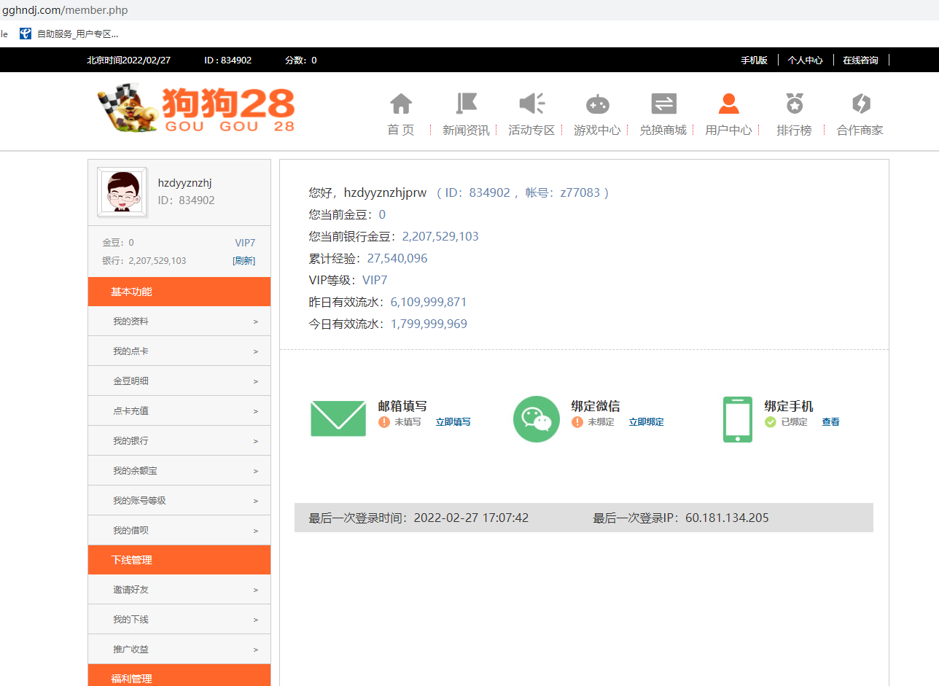The image size is (939, 686).
Task: Click the megaphone icon for 活动专区
Action: coord(531,104)
